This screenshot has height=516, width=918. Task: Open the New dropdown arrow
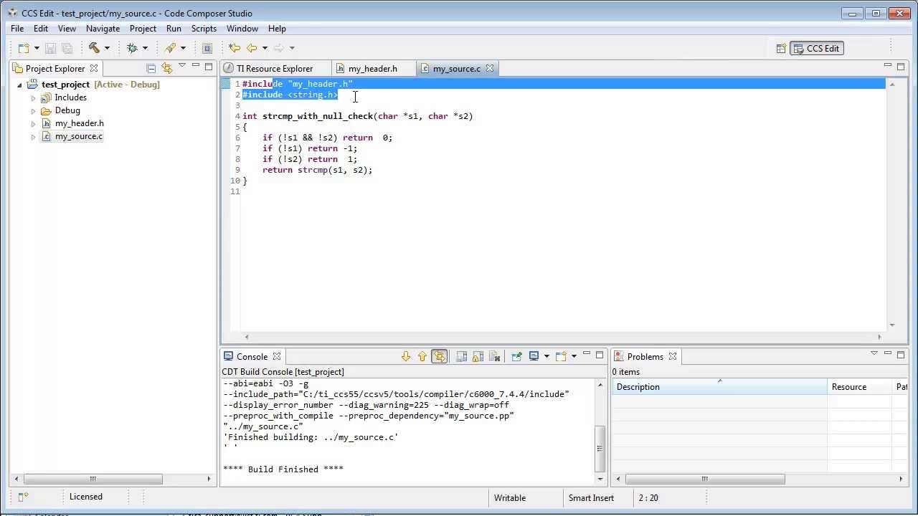[x=37, y=48]
